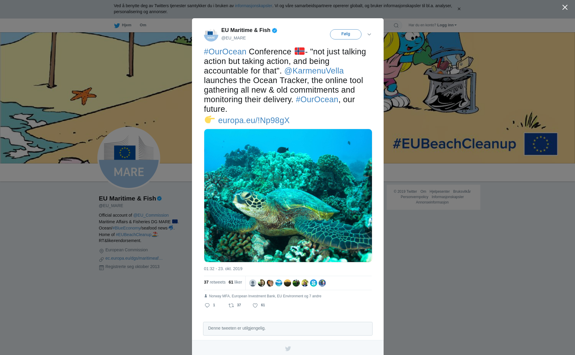Click the @KarmenuVella mention
Screen dimensions: 575x355
pyautogui.click(x=314, y=71)
